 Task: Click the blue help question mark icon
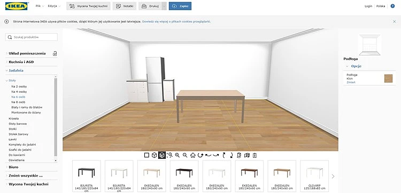pos(392,6)
